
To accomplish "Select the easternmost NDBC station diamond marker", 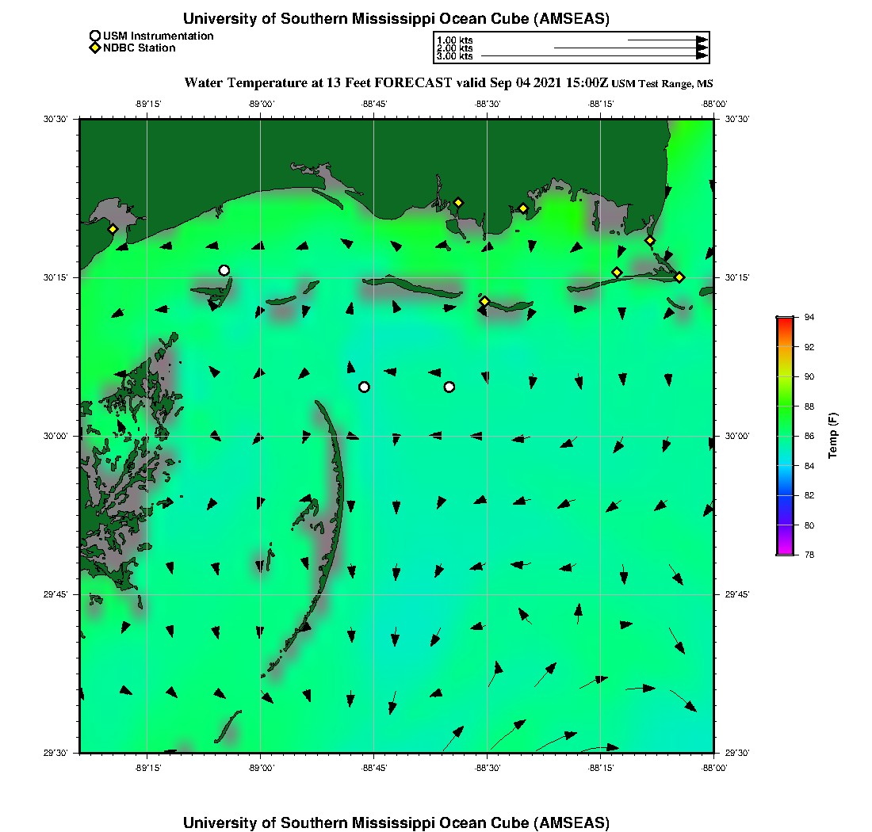I will tap(679, 277).
